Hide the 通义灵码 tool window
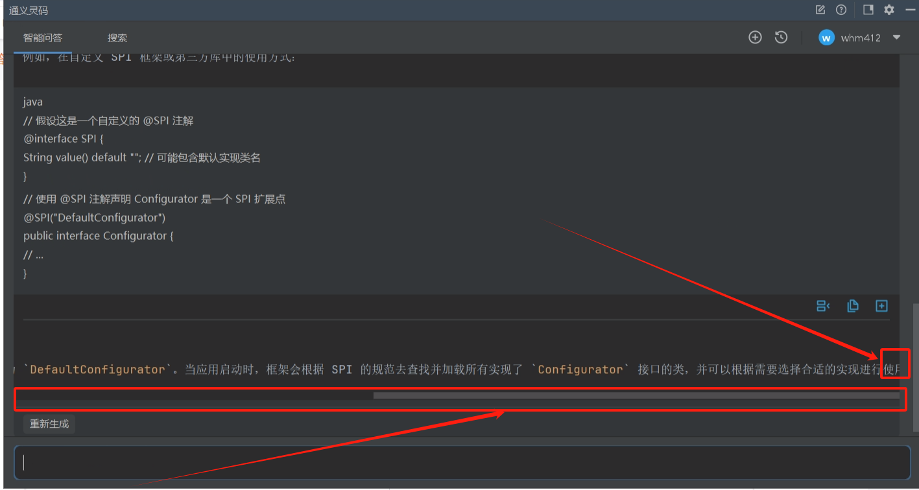The height and width of the screenshot is (490, 919). tap(909, 10)
